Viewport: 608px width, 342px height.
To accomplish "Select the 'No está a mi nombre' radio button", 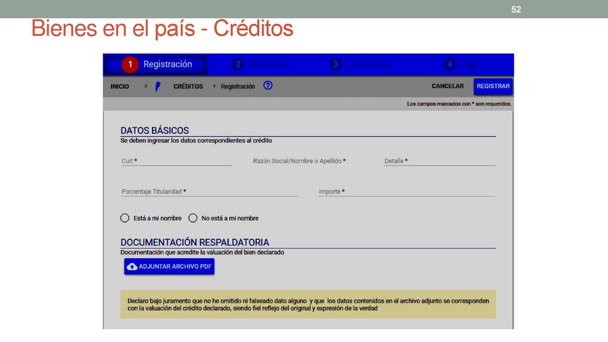I will (193, 218).
